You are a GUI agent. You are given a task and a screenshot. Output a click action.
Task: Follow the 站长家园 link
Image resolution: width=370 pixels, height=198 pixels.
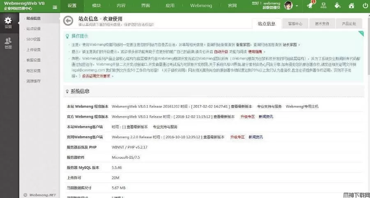(290, 45)
